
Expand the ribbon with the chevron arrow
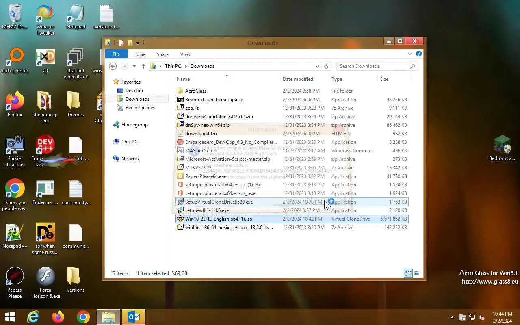(410, 54)
